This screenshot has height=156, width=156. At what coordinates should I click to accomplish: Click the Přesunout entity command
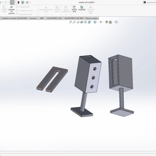24,14
